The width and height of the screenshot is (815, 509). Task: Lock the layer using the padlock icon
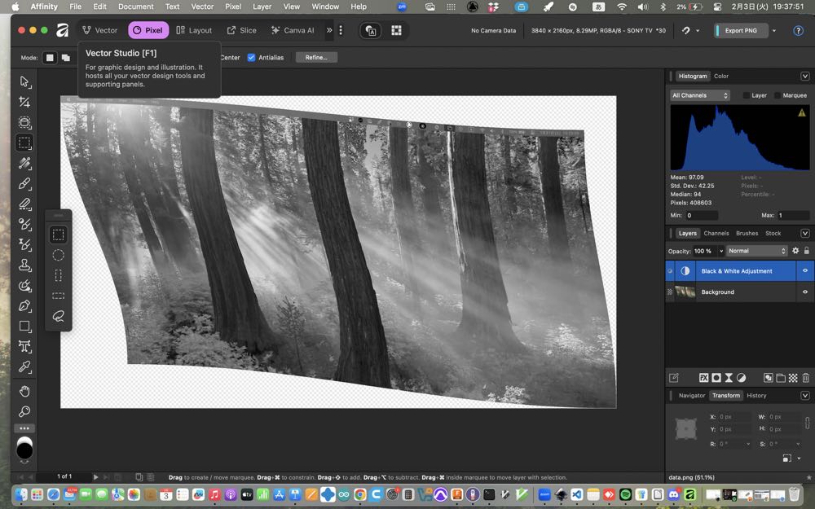[806, 251]
